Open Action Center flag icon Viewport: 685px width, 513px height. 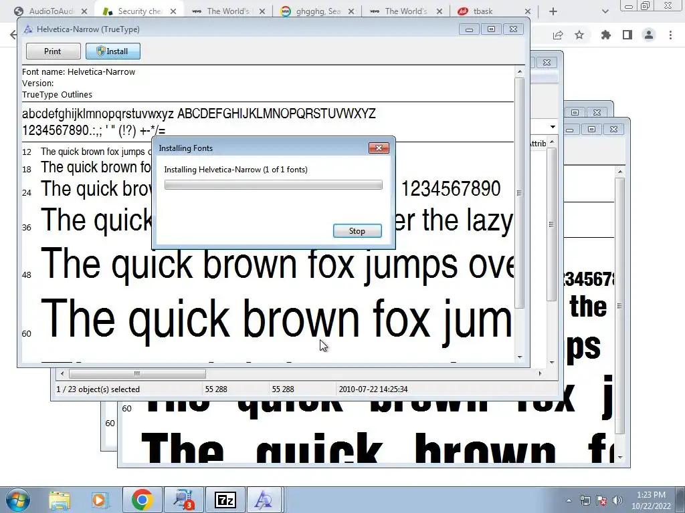click(x=601, y=500)
